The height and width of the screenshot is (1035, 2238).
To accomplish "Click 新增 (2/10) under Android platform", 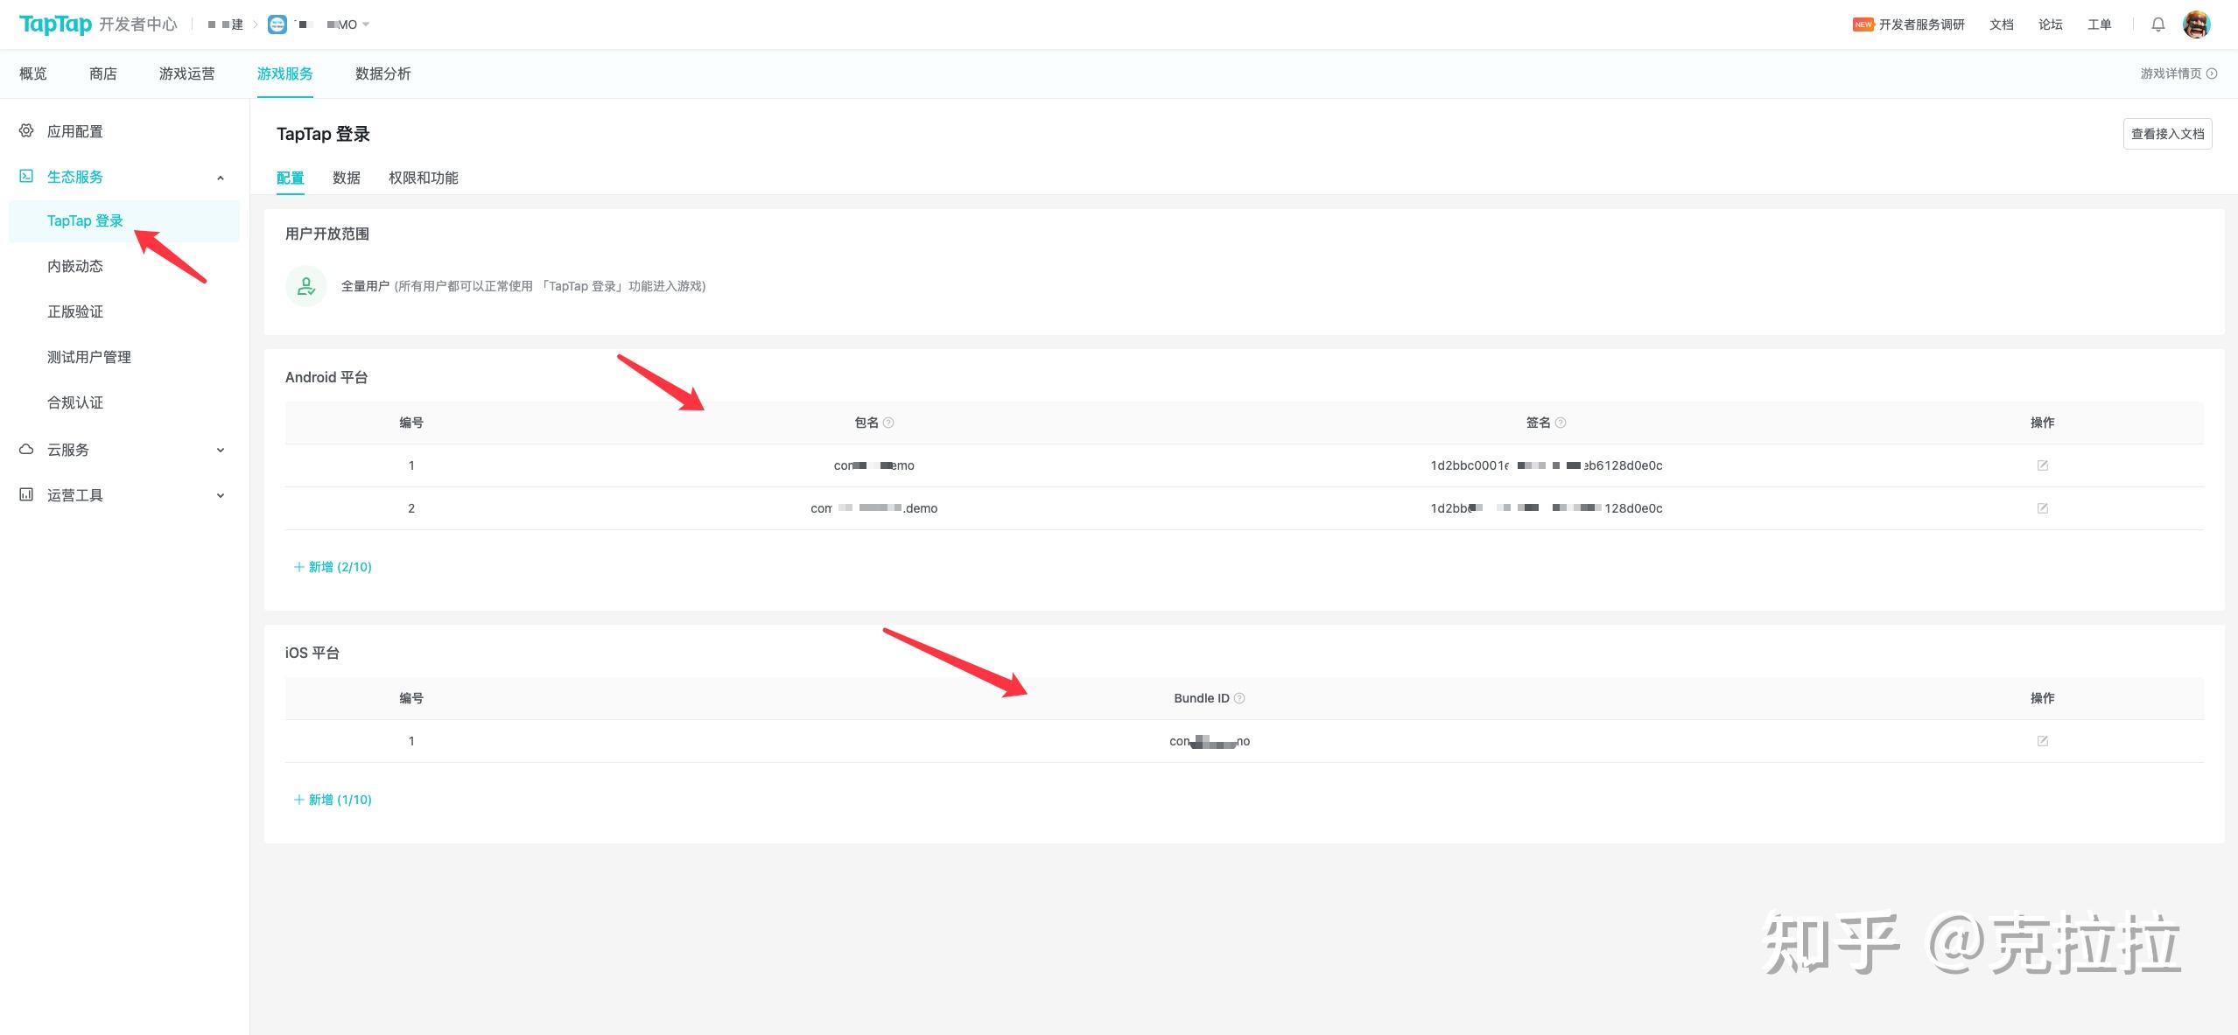I will click(333, 567).
